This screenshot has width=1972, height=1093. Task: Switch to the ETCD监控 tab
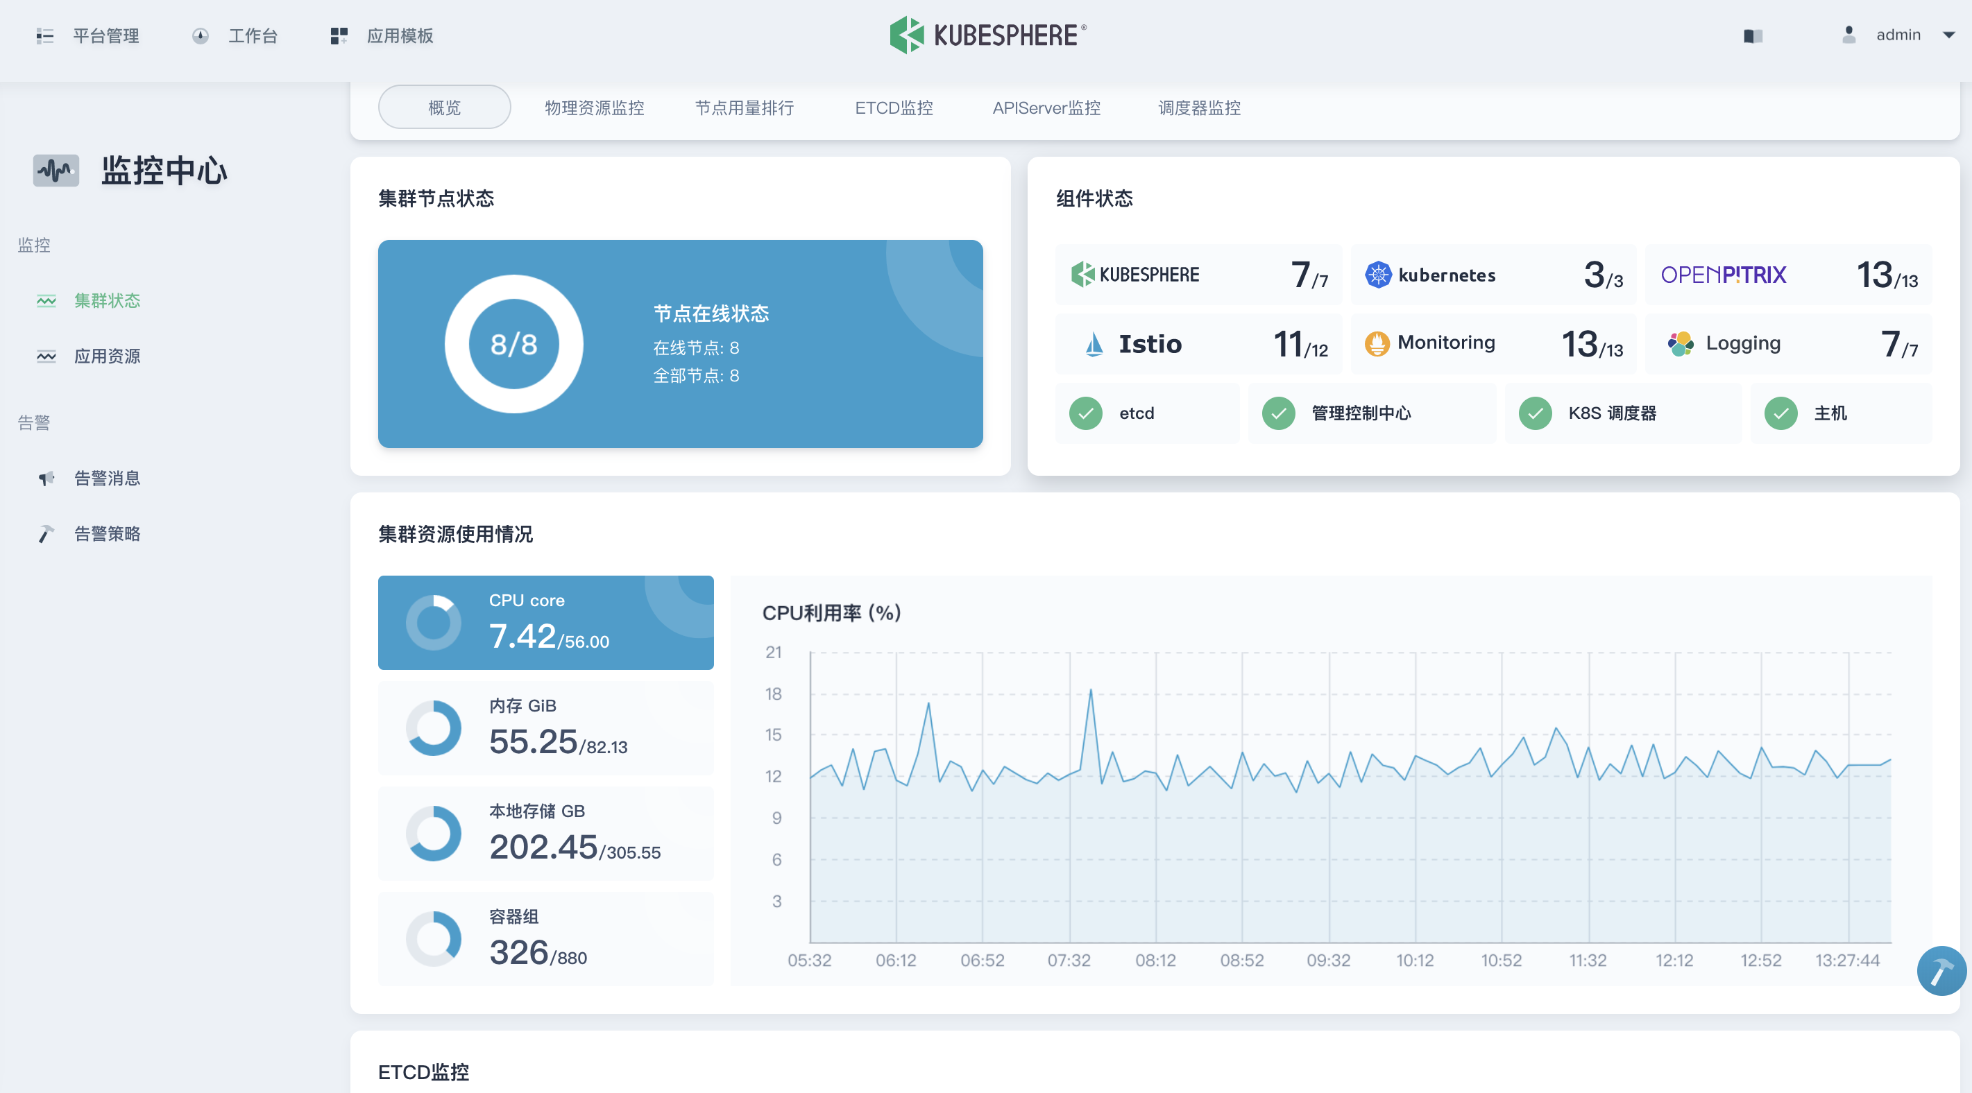pos(894,108)
